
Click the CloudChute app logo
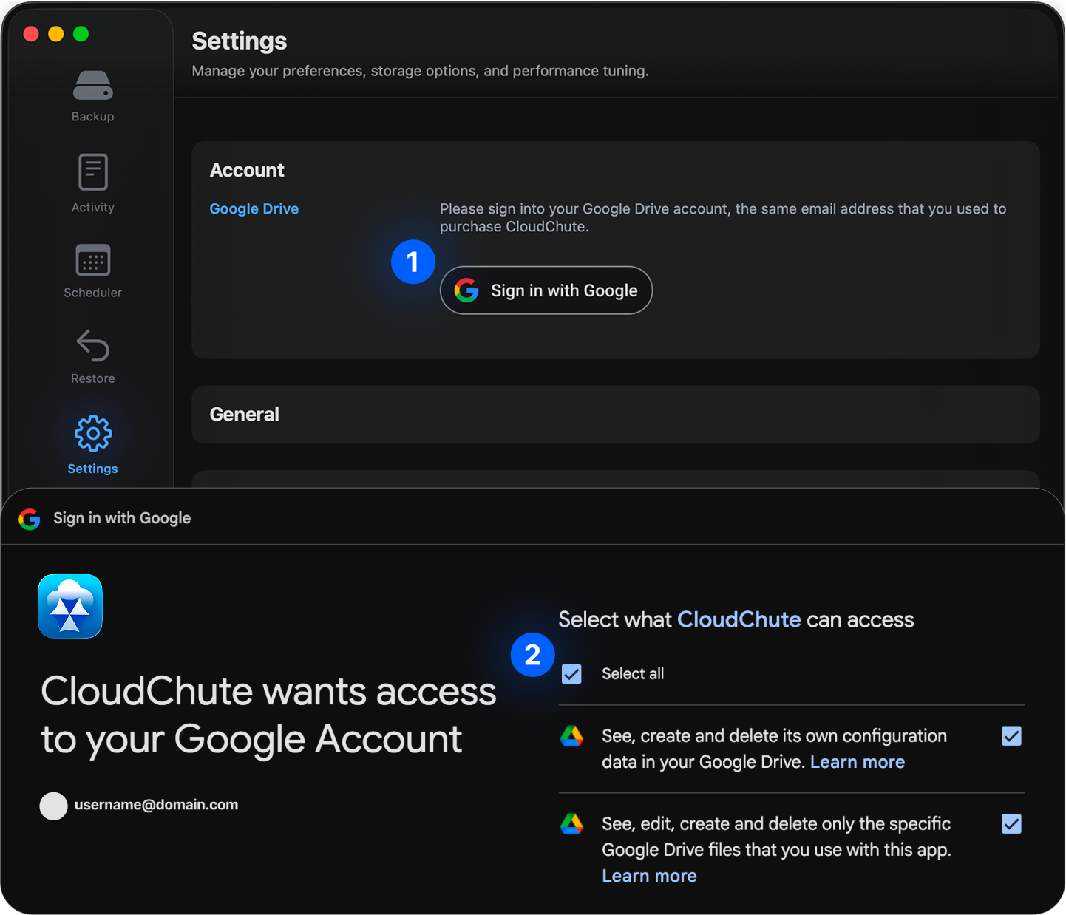(70, 606)
